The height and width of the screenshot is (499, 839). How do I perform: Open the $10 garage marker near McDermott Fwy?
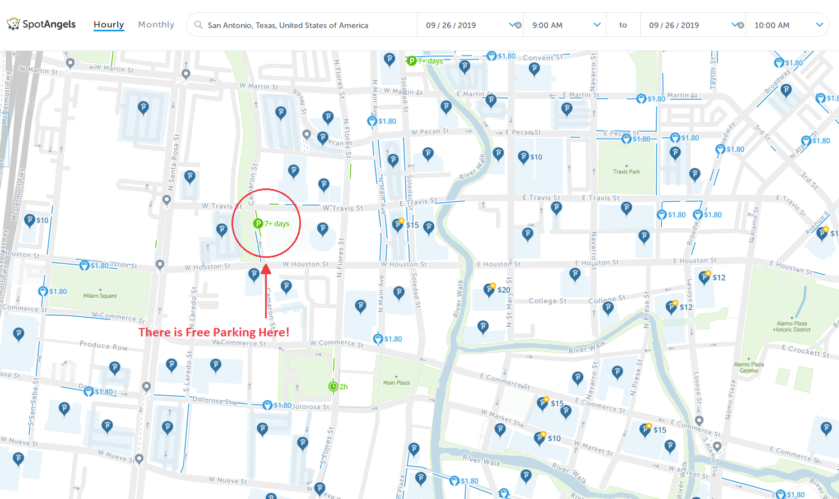tap(30, 220)
